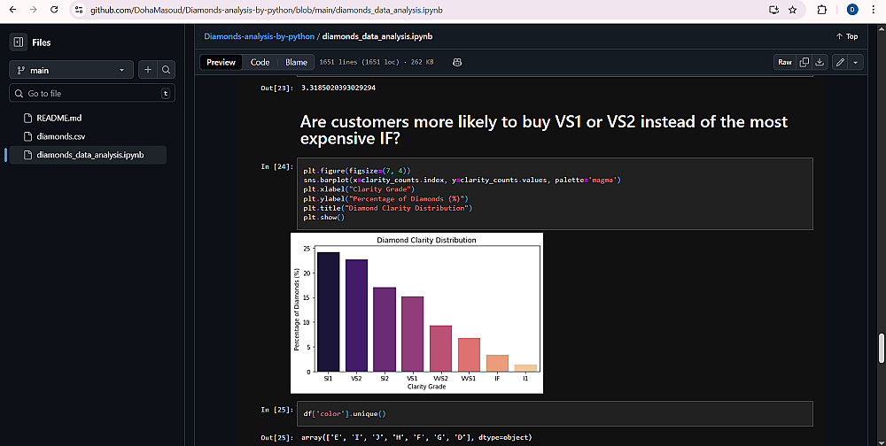886x446 pixels.
Task: Click the search magnifier beside the branch selector
Action: point(167,70)
